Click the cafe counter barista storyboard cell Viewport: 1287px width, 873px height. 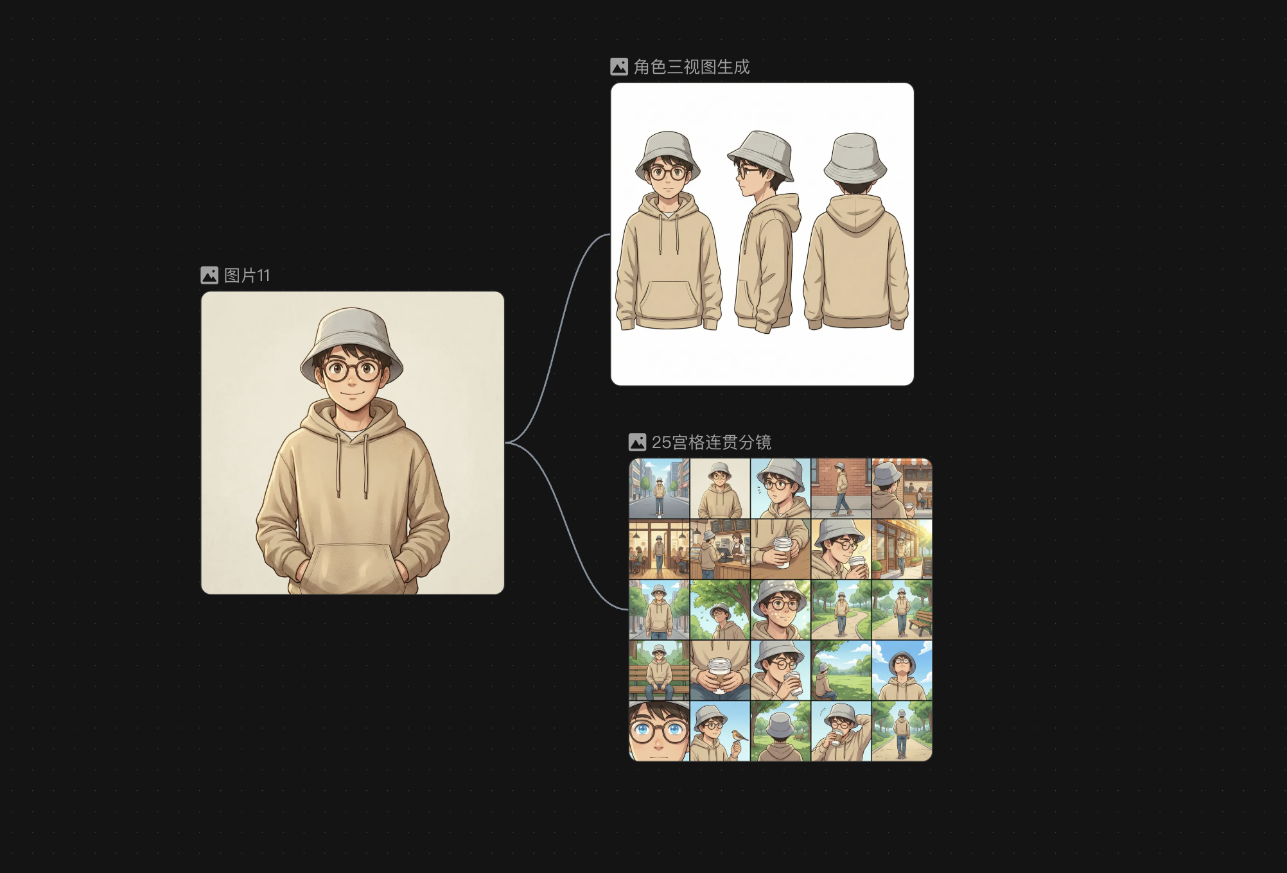click(720, 549)
